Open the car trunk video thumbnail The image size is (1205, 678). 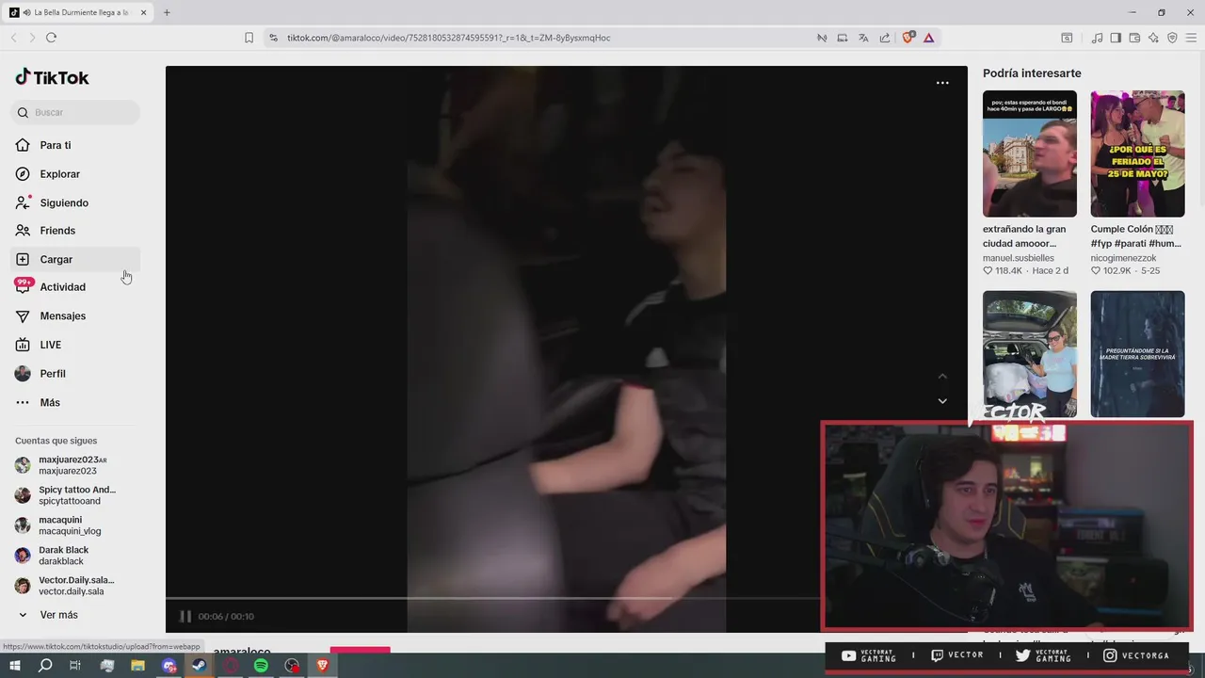pos(1030,354)
